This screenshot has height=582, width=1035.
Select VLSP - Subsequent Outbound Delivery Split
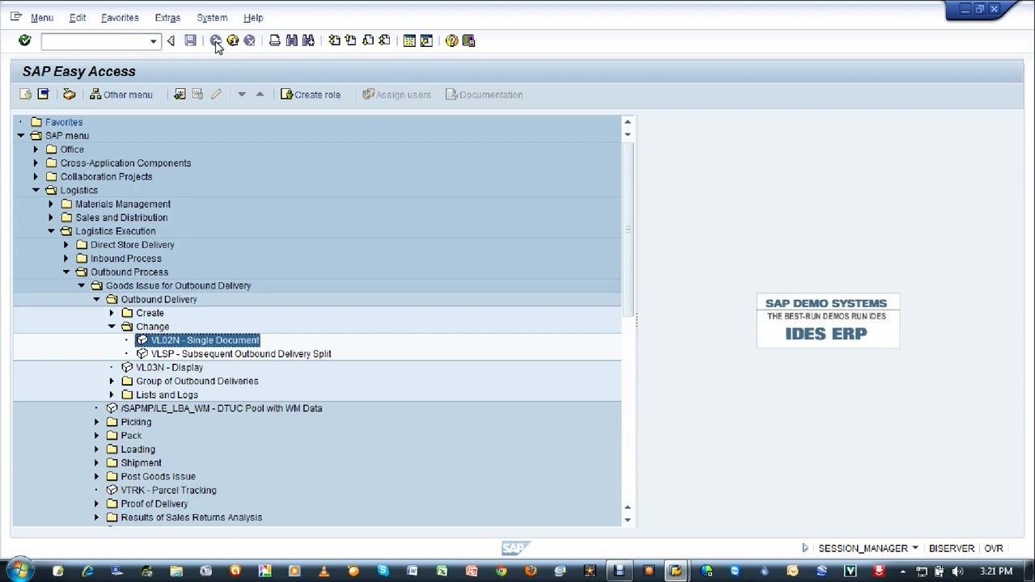(241, 354)
